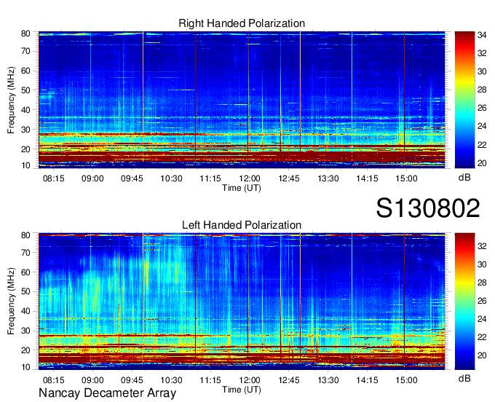Click the 40 MHz tick on Right Handed frequency axis
The height and width of the screenshot is (402, 495).
25,110
